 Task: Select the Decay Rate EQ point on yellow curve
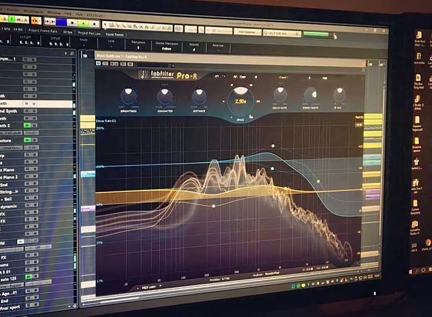(x=214, y=206)
